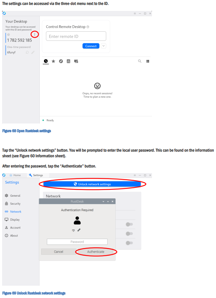Toggle the first network switch

point(129,224)
